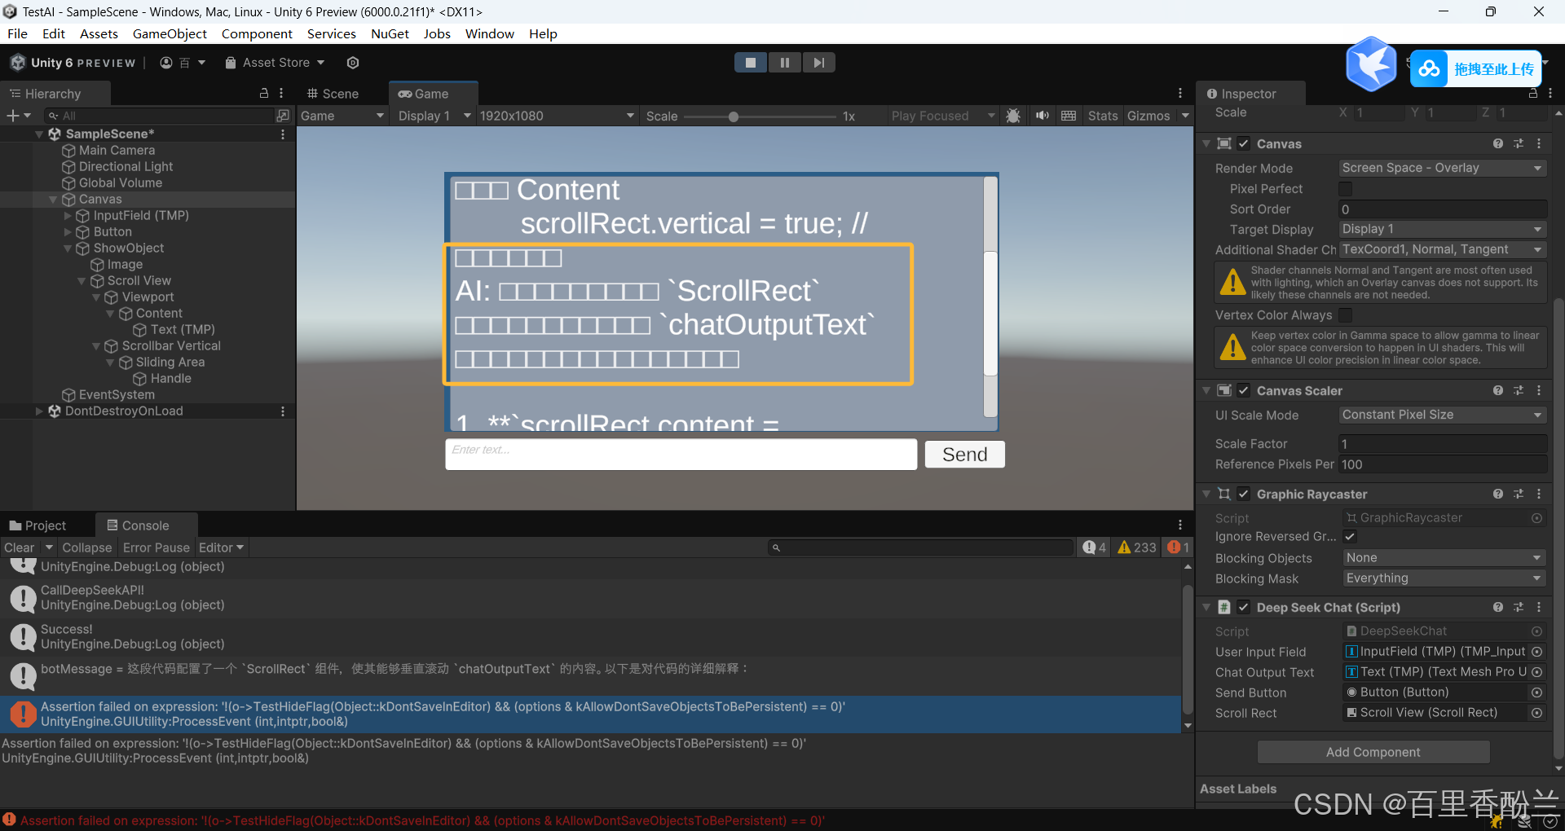
Task: Click the Game view Scale slider handle
Action: click(x=734, y=117)
